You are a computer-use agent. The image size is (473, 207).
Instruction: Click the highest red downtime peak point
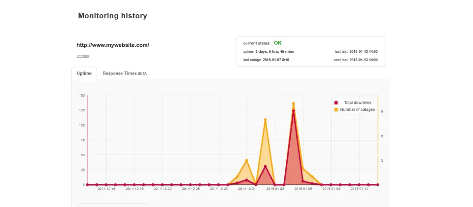tap(293, 111)
